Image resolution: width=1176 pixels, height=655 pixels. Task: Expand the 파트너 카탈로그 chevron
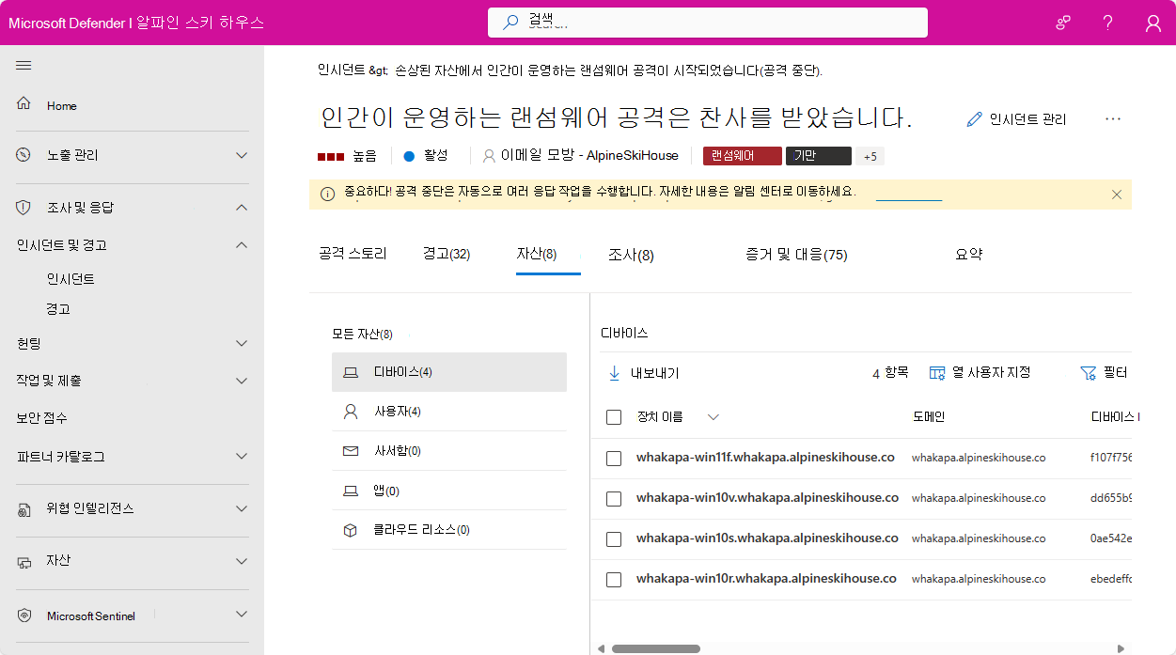point(242,457)
